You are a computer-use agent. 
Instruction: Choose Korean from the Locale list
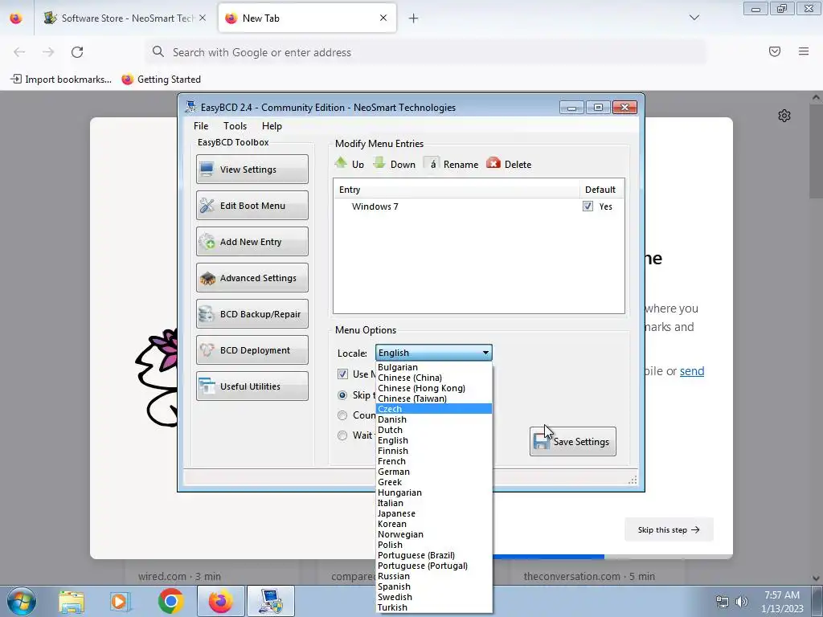tap(434, 524)
